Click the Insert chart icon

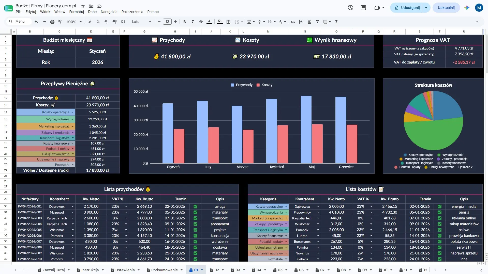tap(309, 22)
